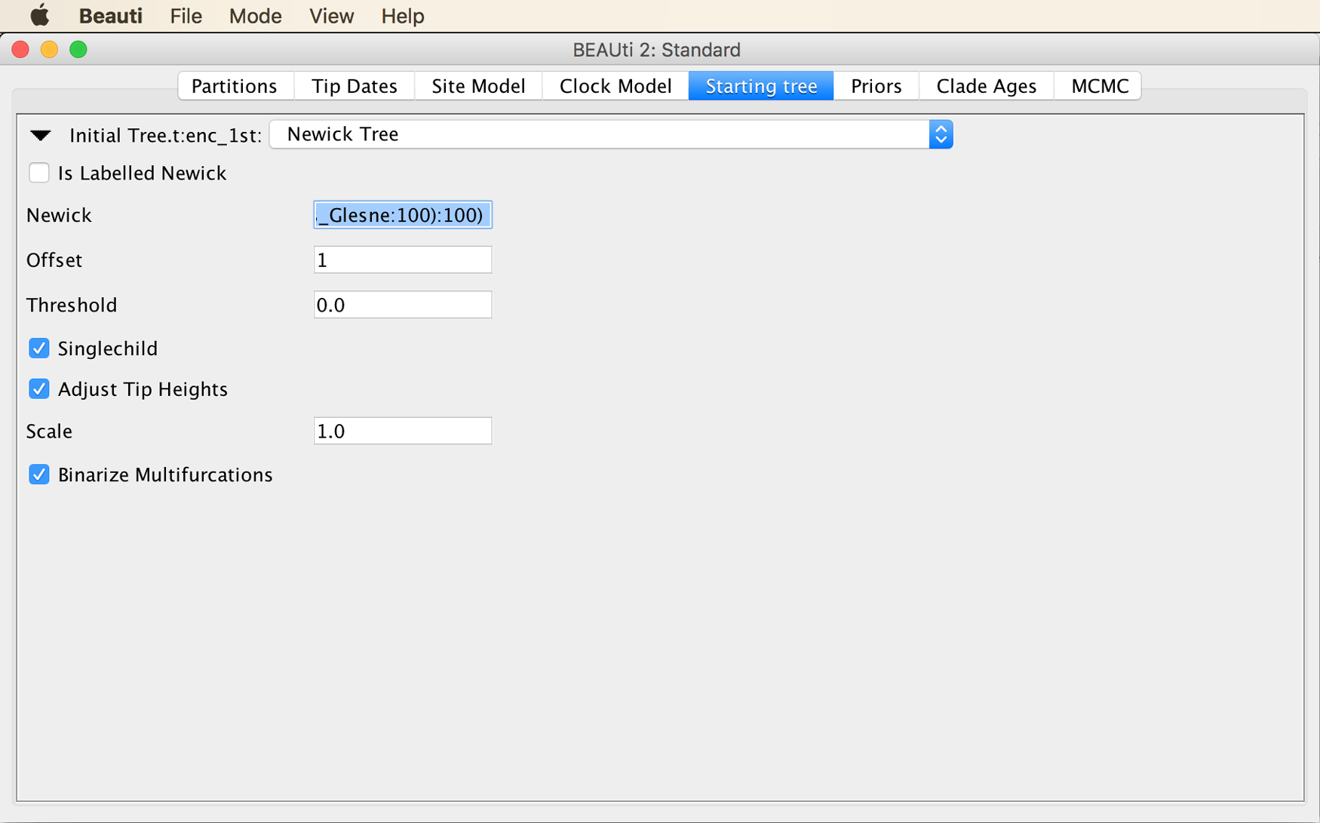Open the Apple menu icon
The width and height of the screenshot is (1320, 823).
click(x=39, y=15)
